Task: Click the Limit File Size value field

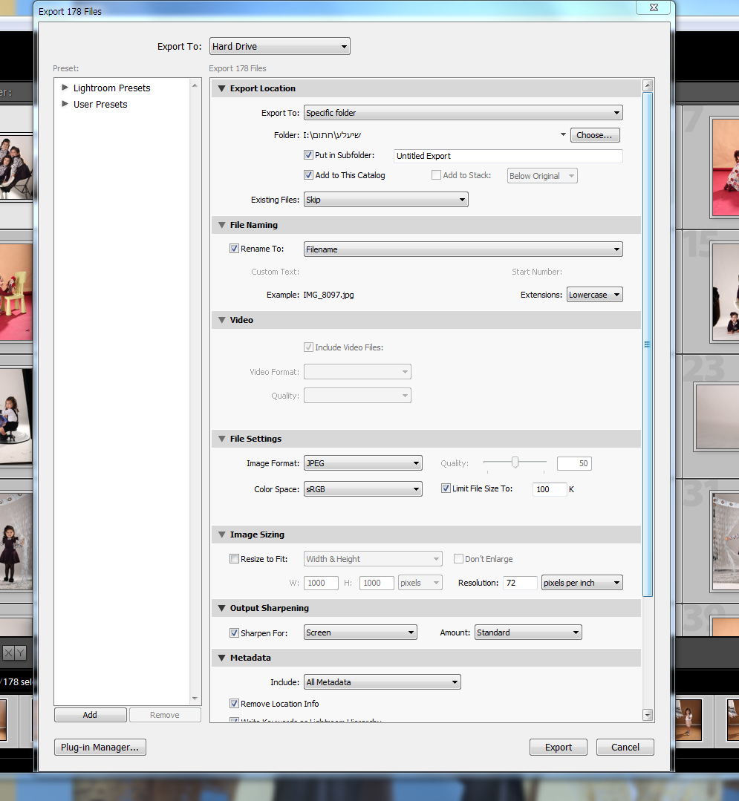Action: [x=550, y=489]
